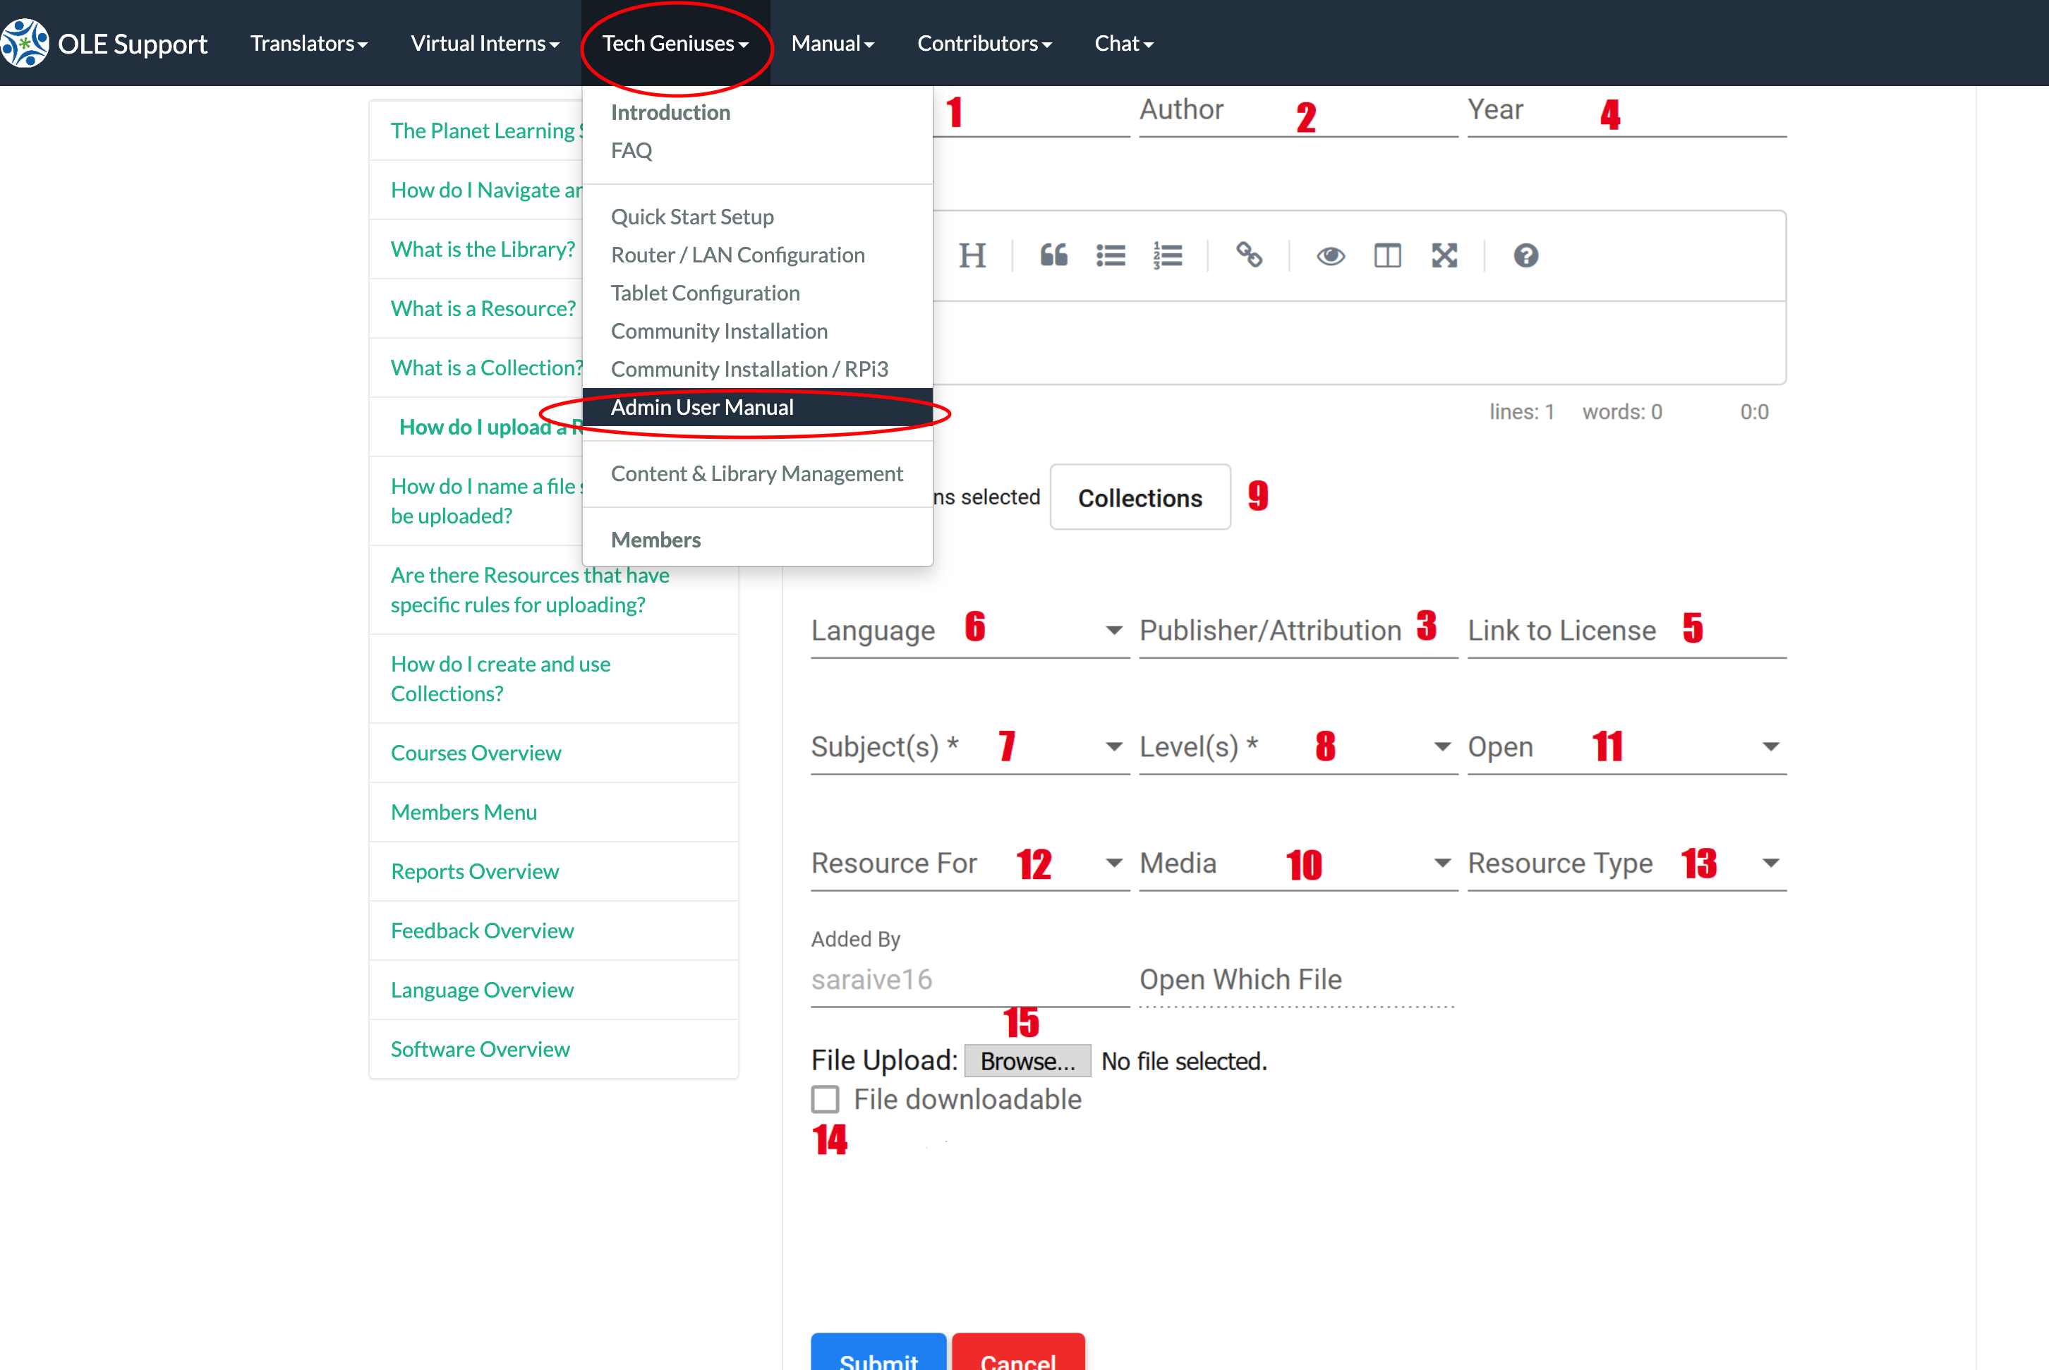
Task: Toggle side-by-side view in the editor
Action: tap(1388, 255)
